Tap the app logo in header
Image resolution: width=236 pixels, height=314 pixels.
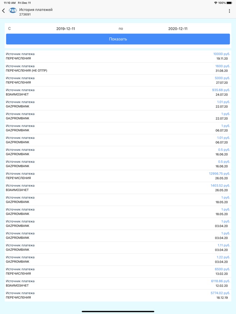(x=13, y=10)
